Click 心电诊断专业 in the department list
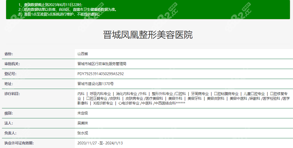Viewport: 293px width, 148px height. (x=129, y=103)
